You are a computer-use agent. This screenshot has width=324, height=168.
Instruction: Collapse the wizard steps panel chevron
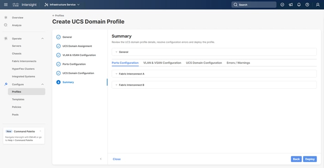(x=101, y=159)
